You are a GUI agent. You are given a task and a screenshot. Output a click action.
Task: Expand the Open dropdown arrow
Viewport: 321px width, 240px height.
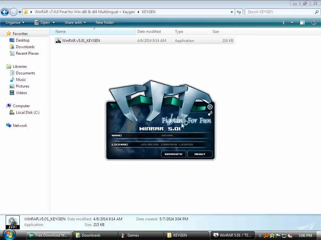tap(54, 22)
